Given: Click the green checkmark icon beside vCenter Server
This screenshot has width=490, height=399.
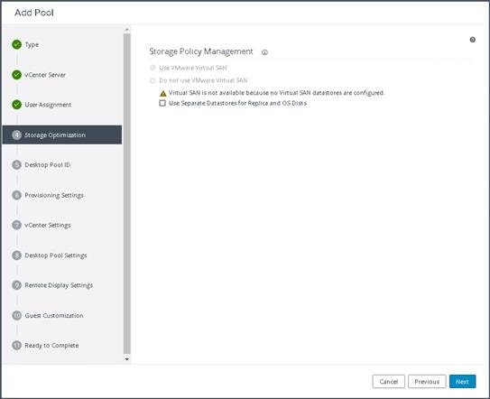Looking at the screenshot, I should pos(16,75).
